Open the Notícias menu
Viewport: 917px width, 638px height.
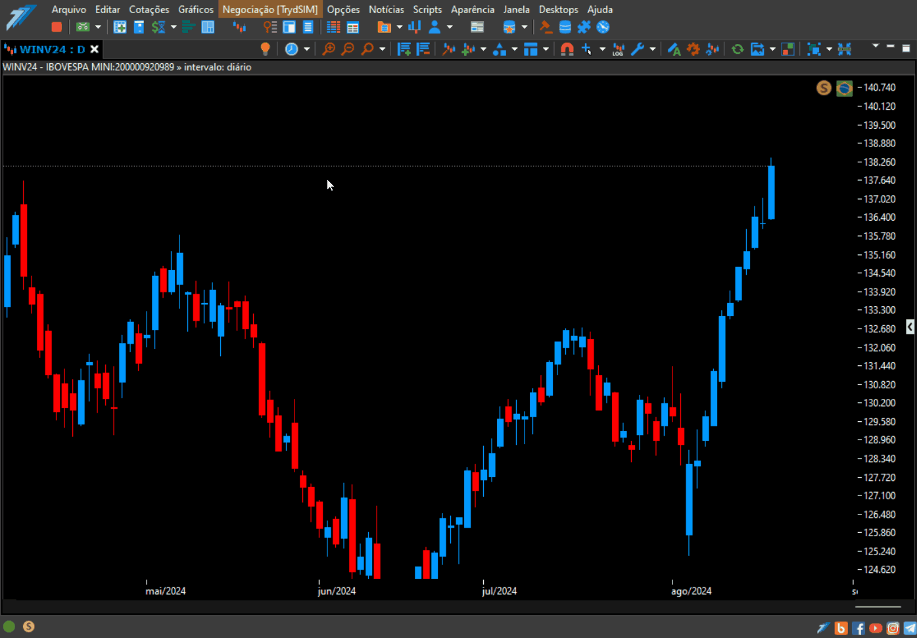[x=387, y=9]
